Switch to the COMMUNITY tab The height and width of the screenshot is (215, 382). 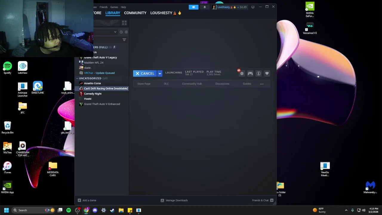[x=135, y=13]
